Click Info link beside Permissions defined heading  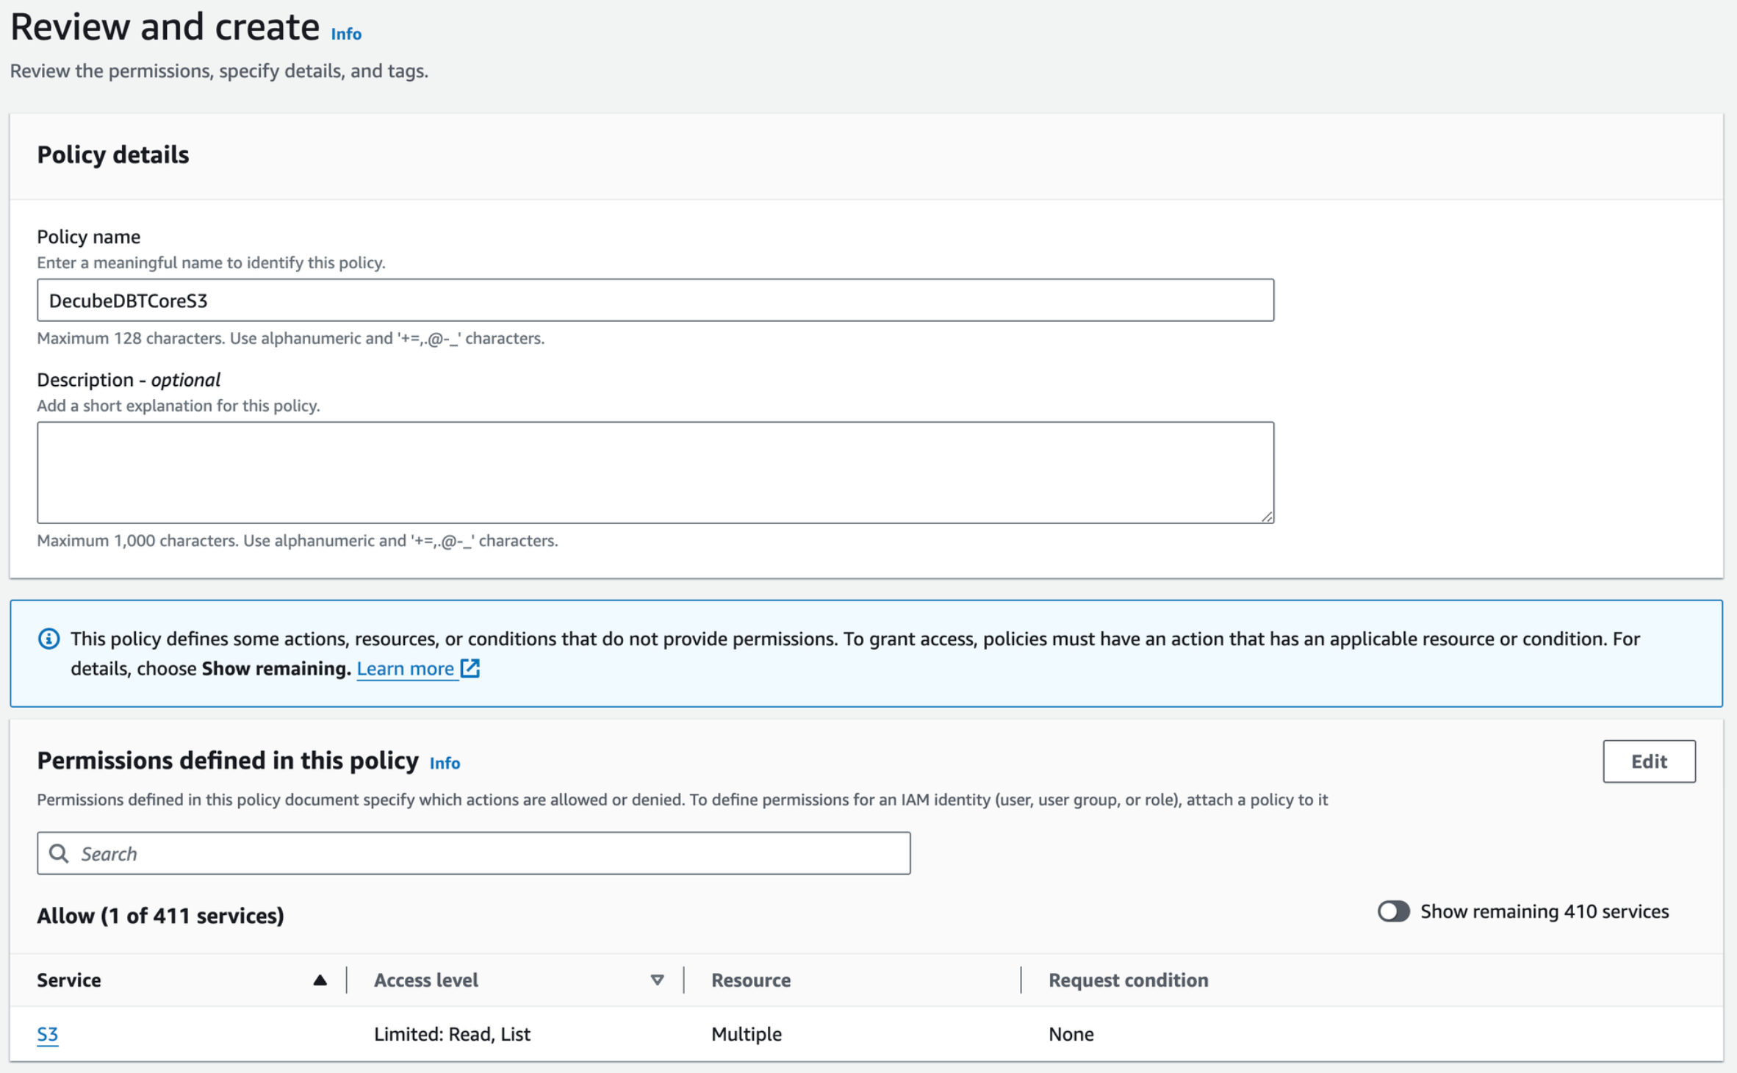(445, 763)
